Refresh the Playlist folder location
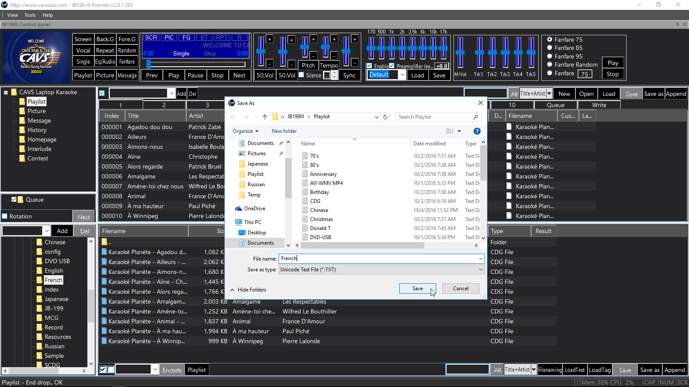 385,117
